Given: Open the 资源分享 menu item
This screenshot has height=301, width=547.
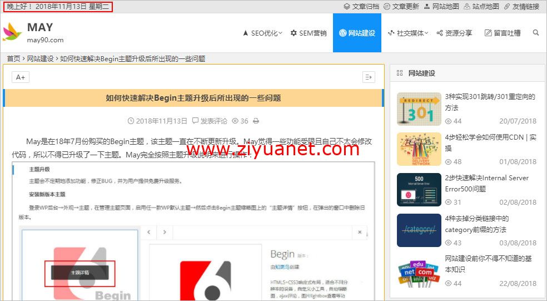Looking at the screenshot, I should (455, 33).
